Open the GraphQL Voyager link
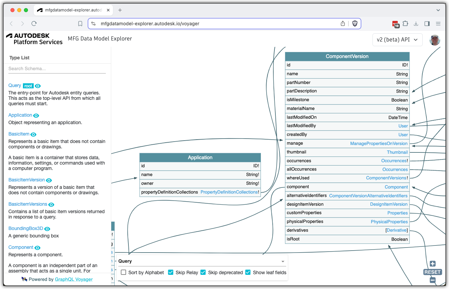The height and width of the screenshot is (289, 449). tap(74, 279)
